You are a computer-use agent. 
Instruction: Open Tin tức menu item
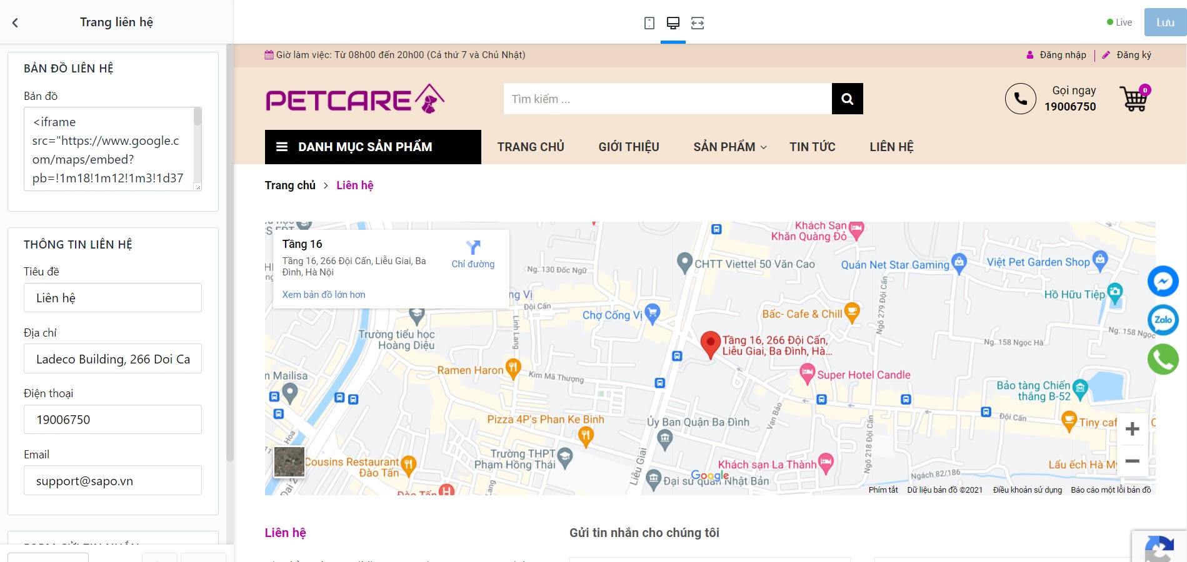(813, 147)
